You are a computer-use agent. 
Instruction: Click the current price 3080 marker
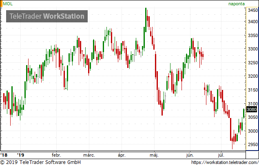click(x=252, y=109)
